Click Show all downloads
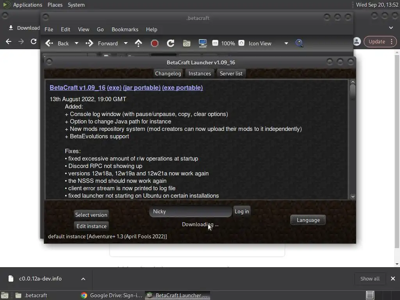 click(370, 279)
